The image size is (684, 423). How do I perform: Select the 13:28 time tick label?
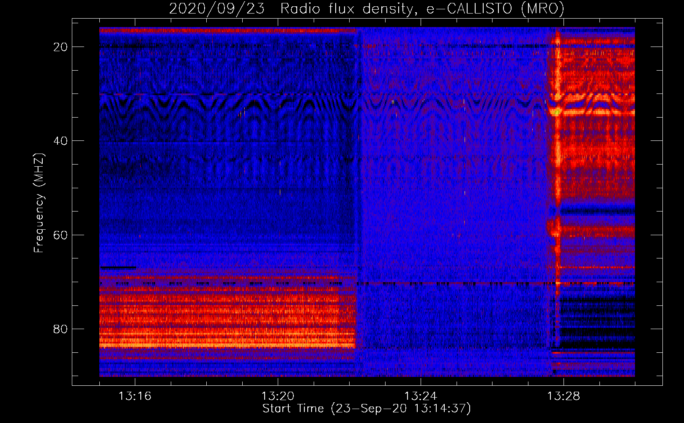tap(564, 396)
